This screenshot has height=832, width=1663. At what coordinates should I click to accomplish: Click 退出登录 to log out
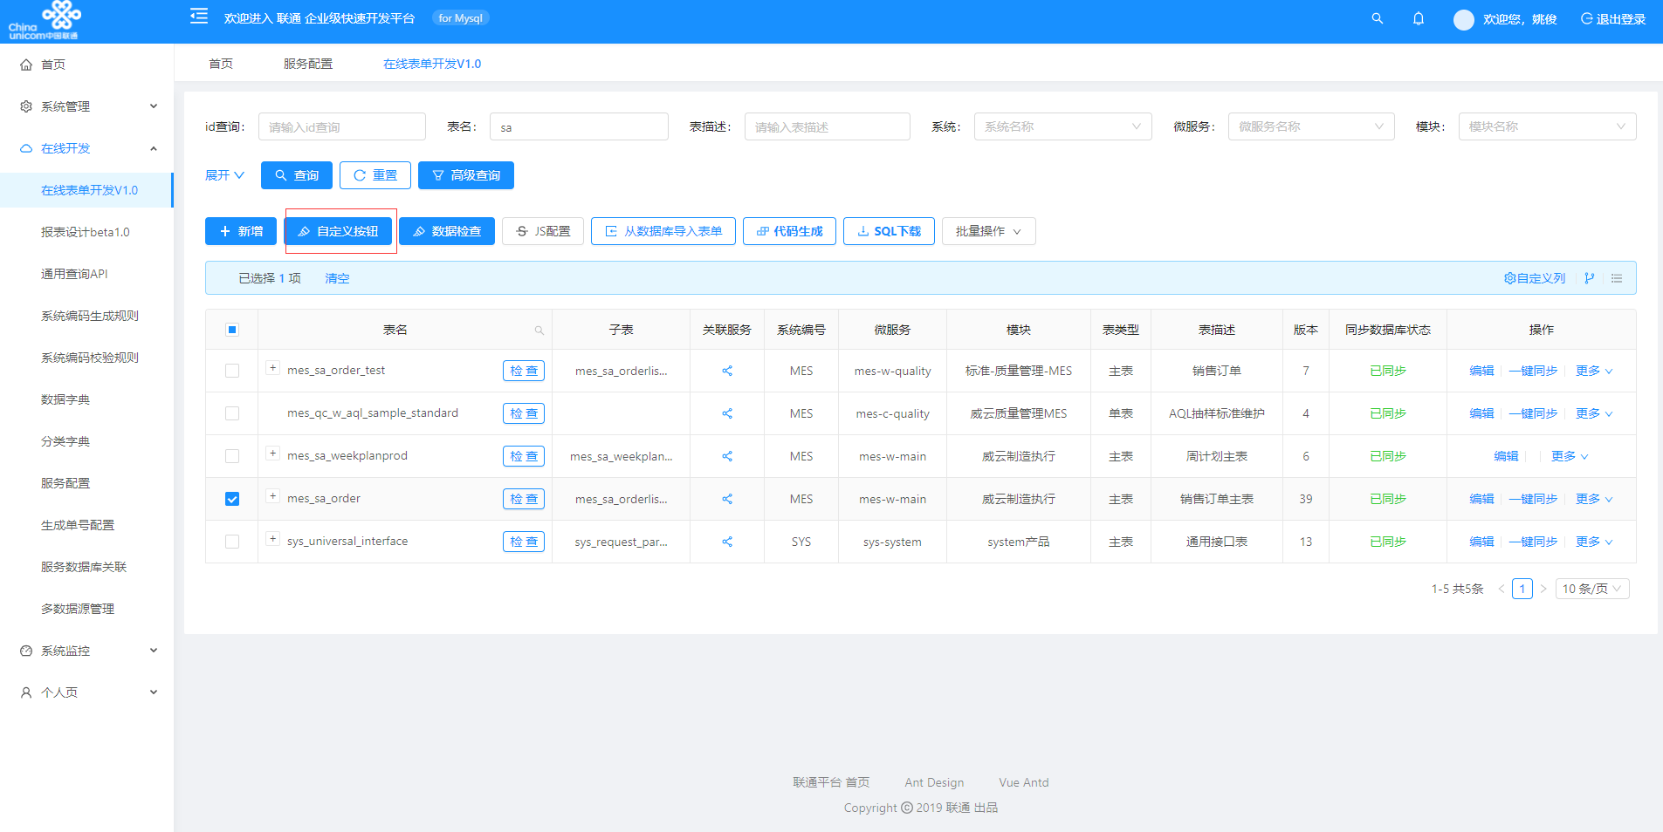1613,19
